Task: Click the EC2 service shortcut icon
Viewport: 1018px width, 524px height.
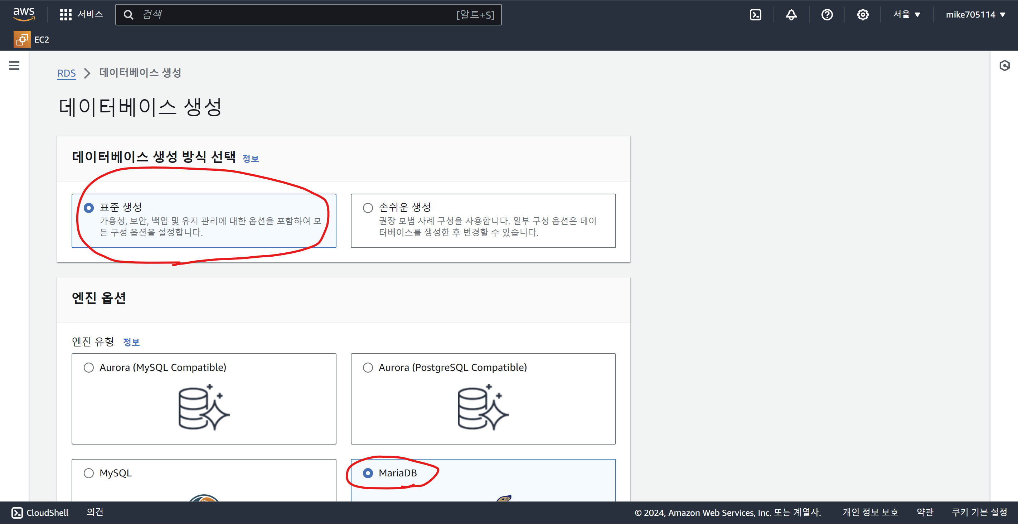Action: [x=22, y=39]
